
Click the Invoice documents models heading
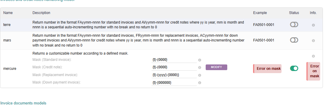[x=23, y=103]
